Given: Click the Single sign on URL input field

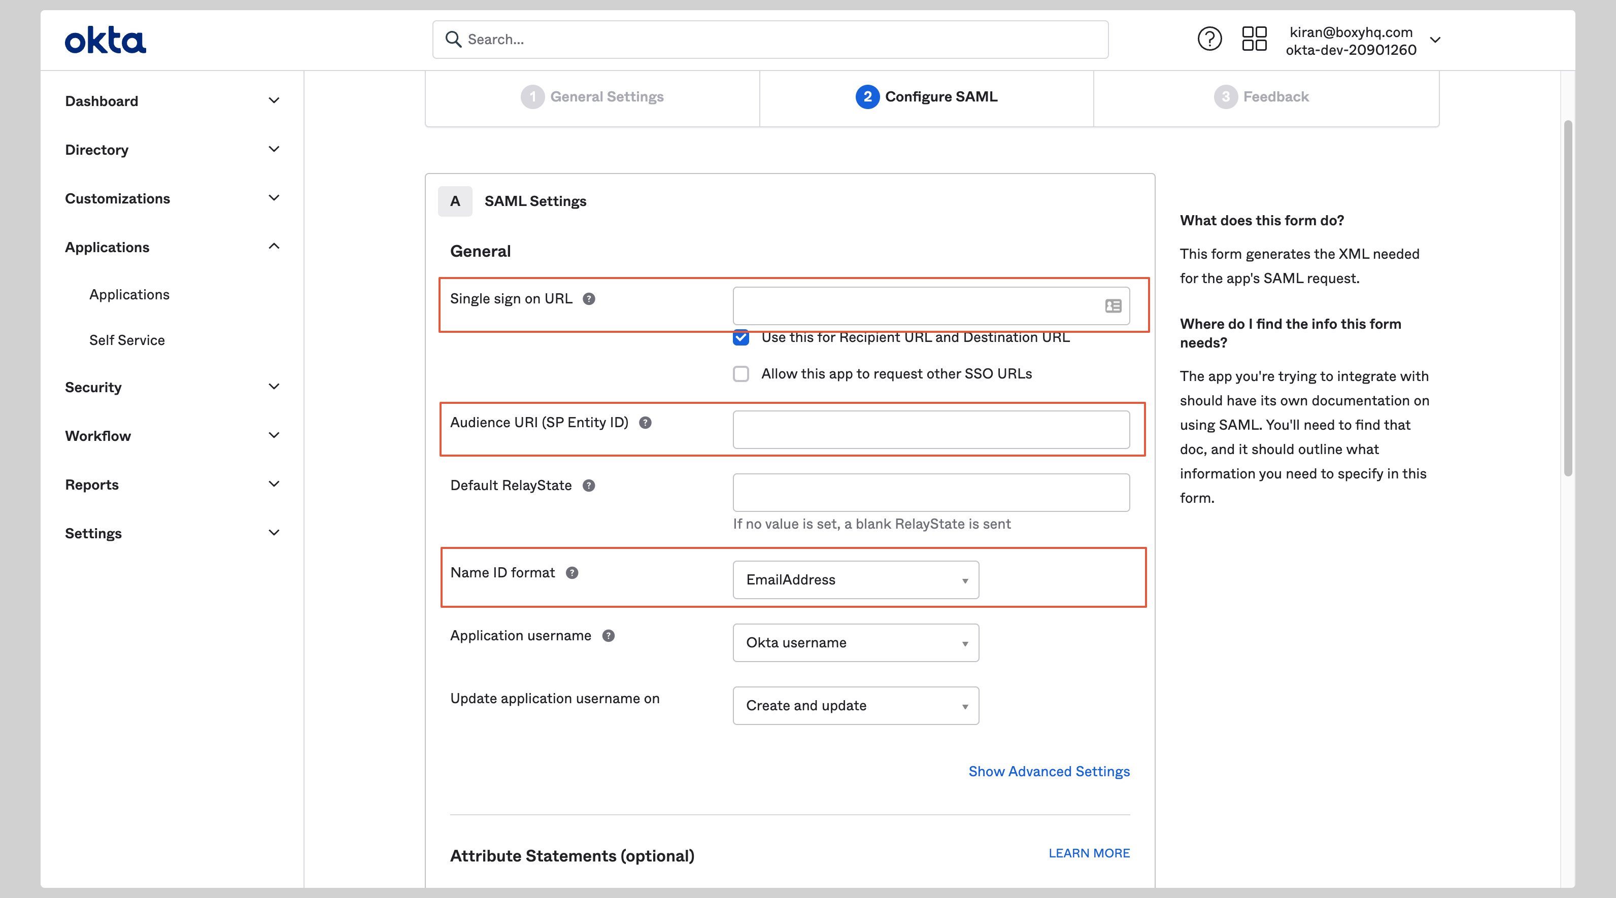Looking at the screenshot, I should [x=931, y=306].
